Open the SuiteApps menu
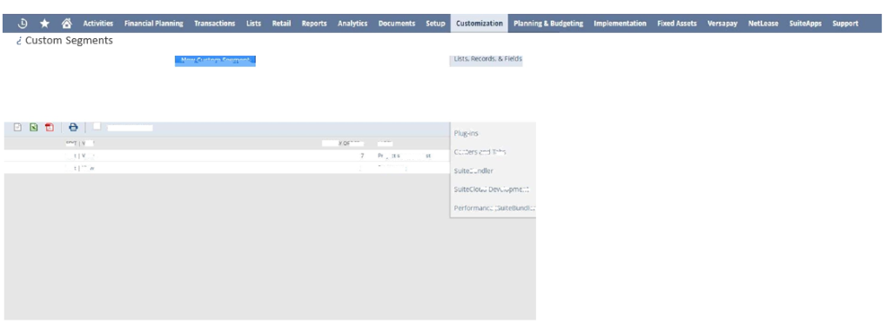The image size is (893, 326). click(x=805, y=23)
